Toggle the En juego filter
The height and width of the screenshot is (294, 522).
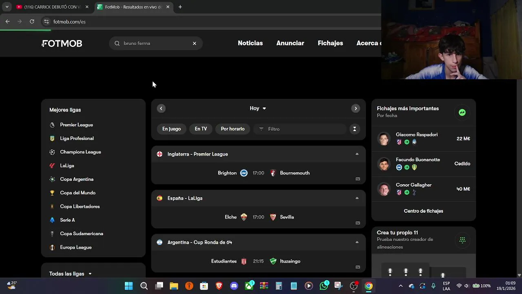click(x=171, y=129)
